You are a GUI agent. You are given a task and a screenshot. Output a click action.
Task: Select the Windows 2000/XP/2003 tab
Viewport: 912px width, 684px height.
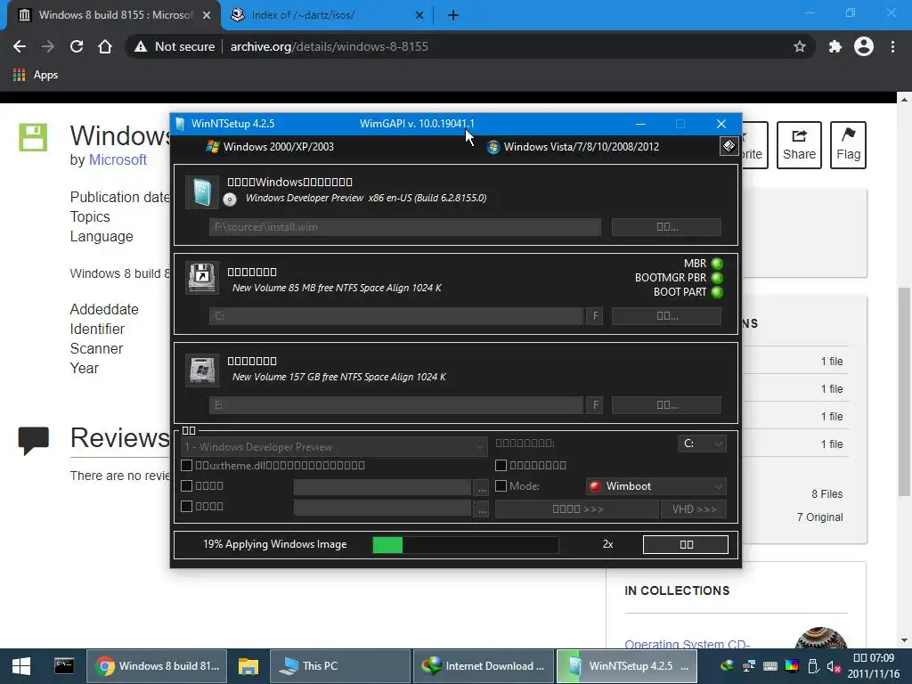click(271, 147)
